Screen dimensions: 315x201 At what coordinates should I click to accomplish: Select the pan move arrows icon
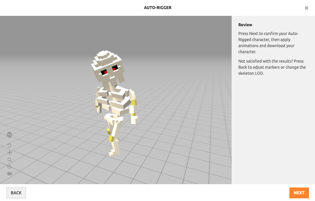point(9,153)
